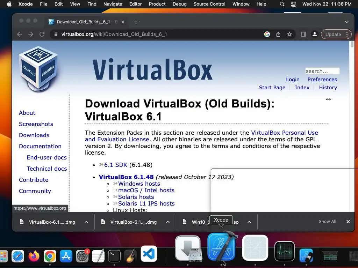Click the Update button in Chrome
Screen dimensions: 358x268
pos(333,34)
